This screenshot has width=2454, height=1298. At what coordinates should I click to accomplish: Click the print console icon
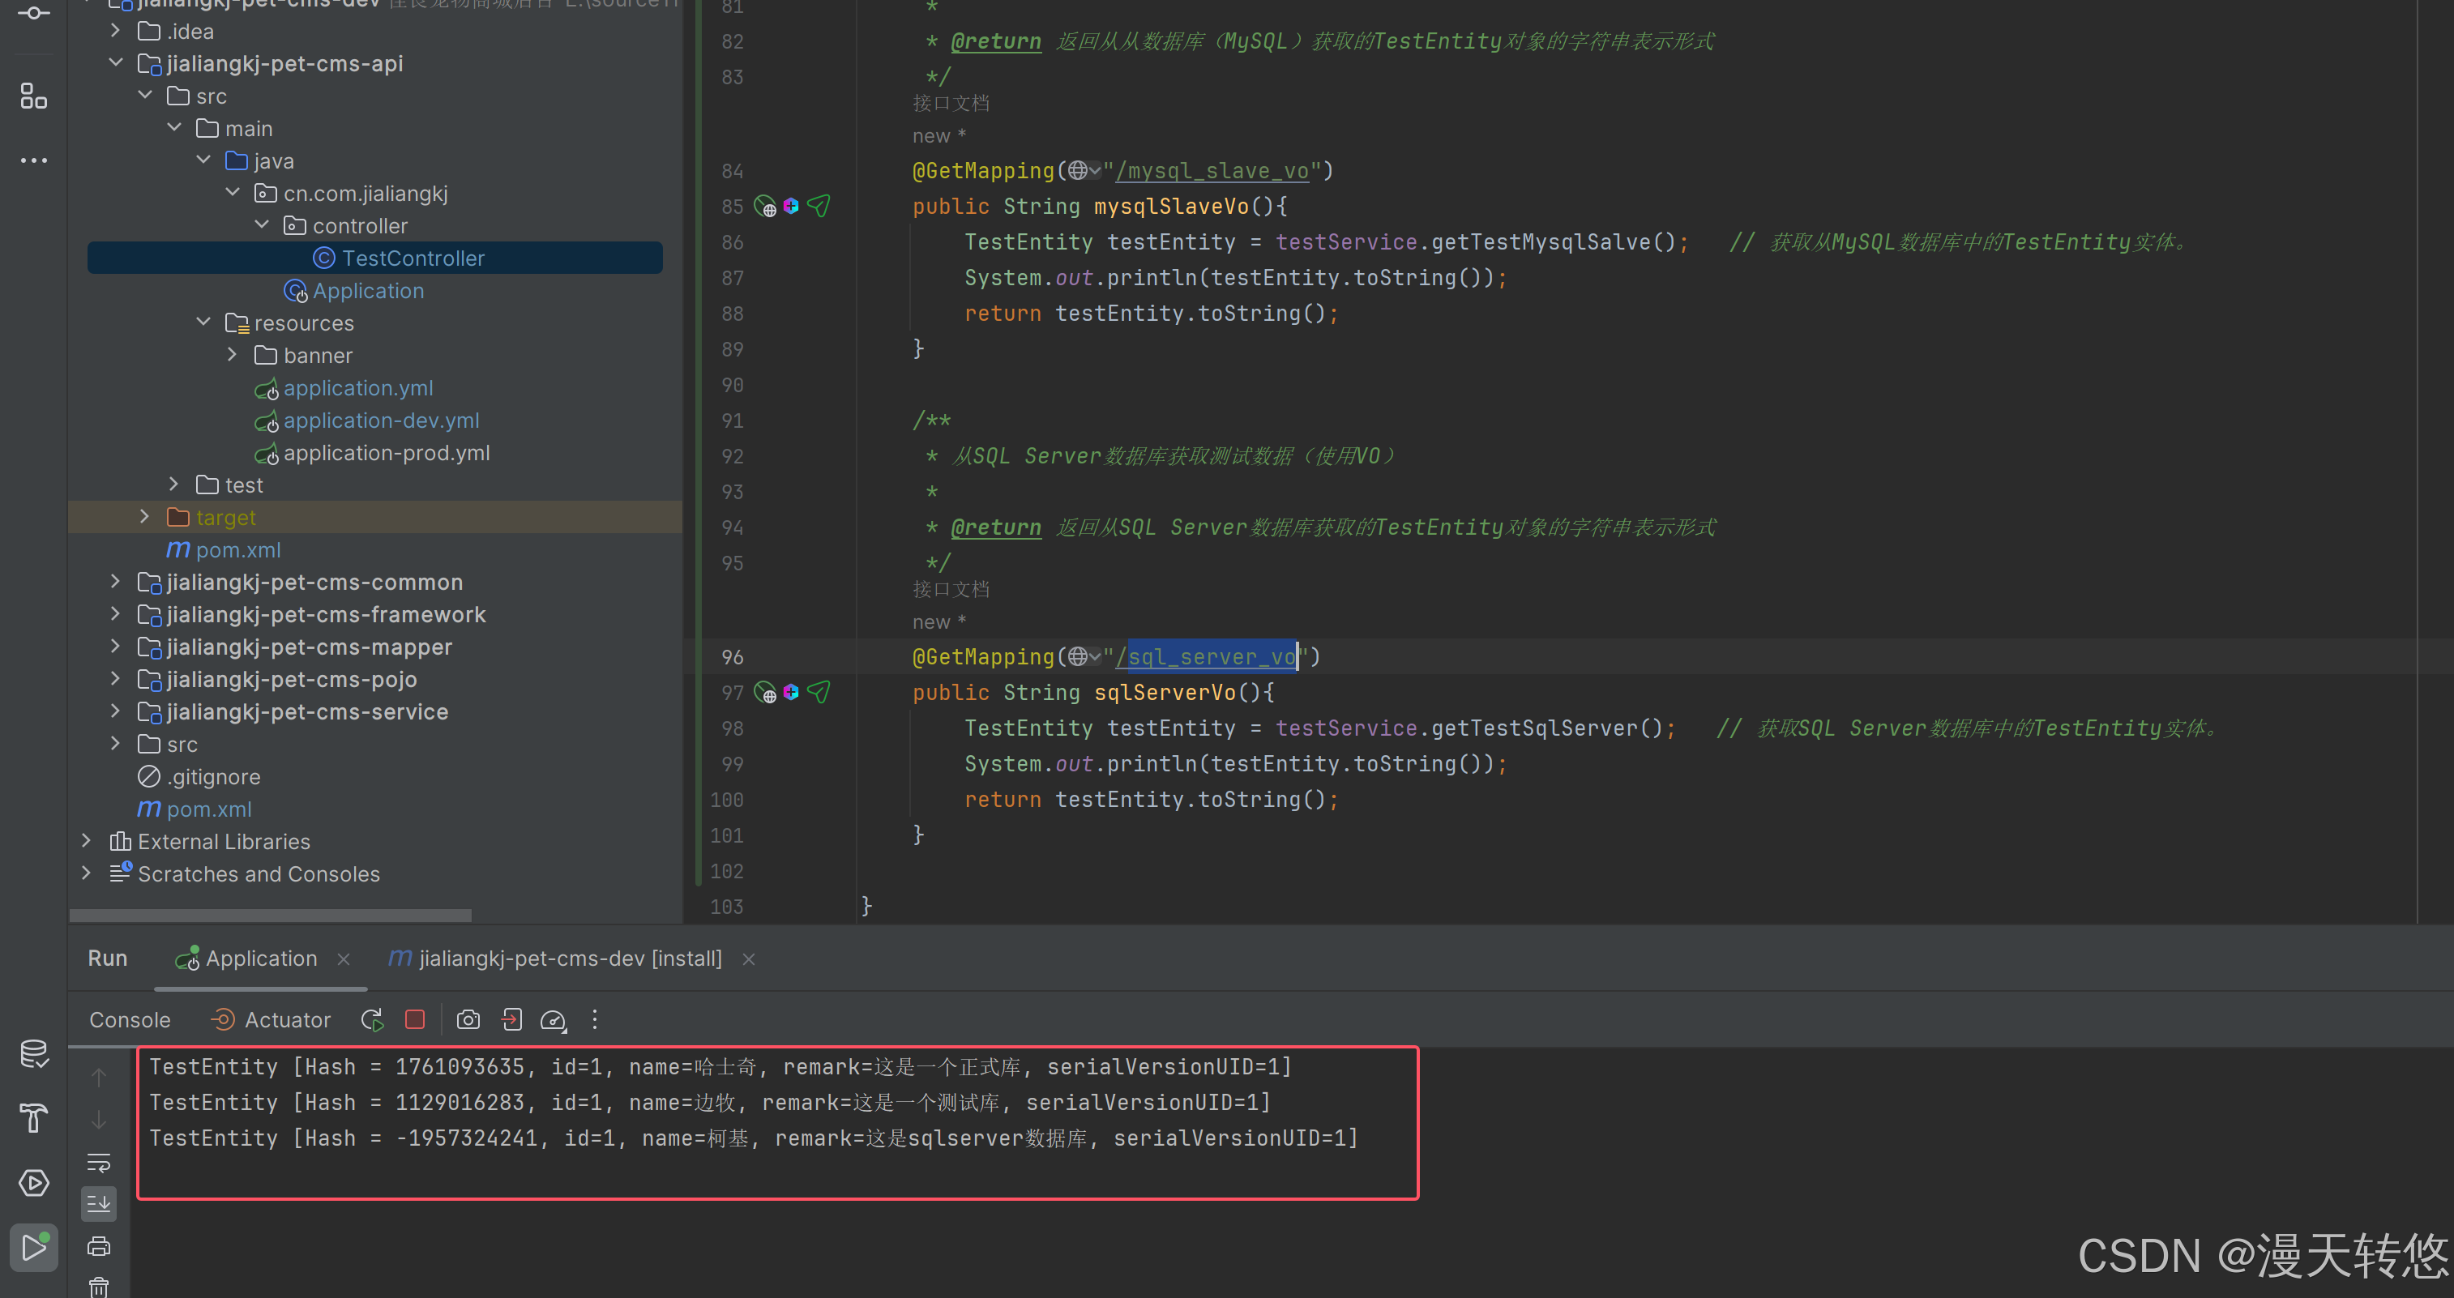99,1245
